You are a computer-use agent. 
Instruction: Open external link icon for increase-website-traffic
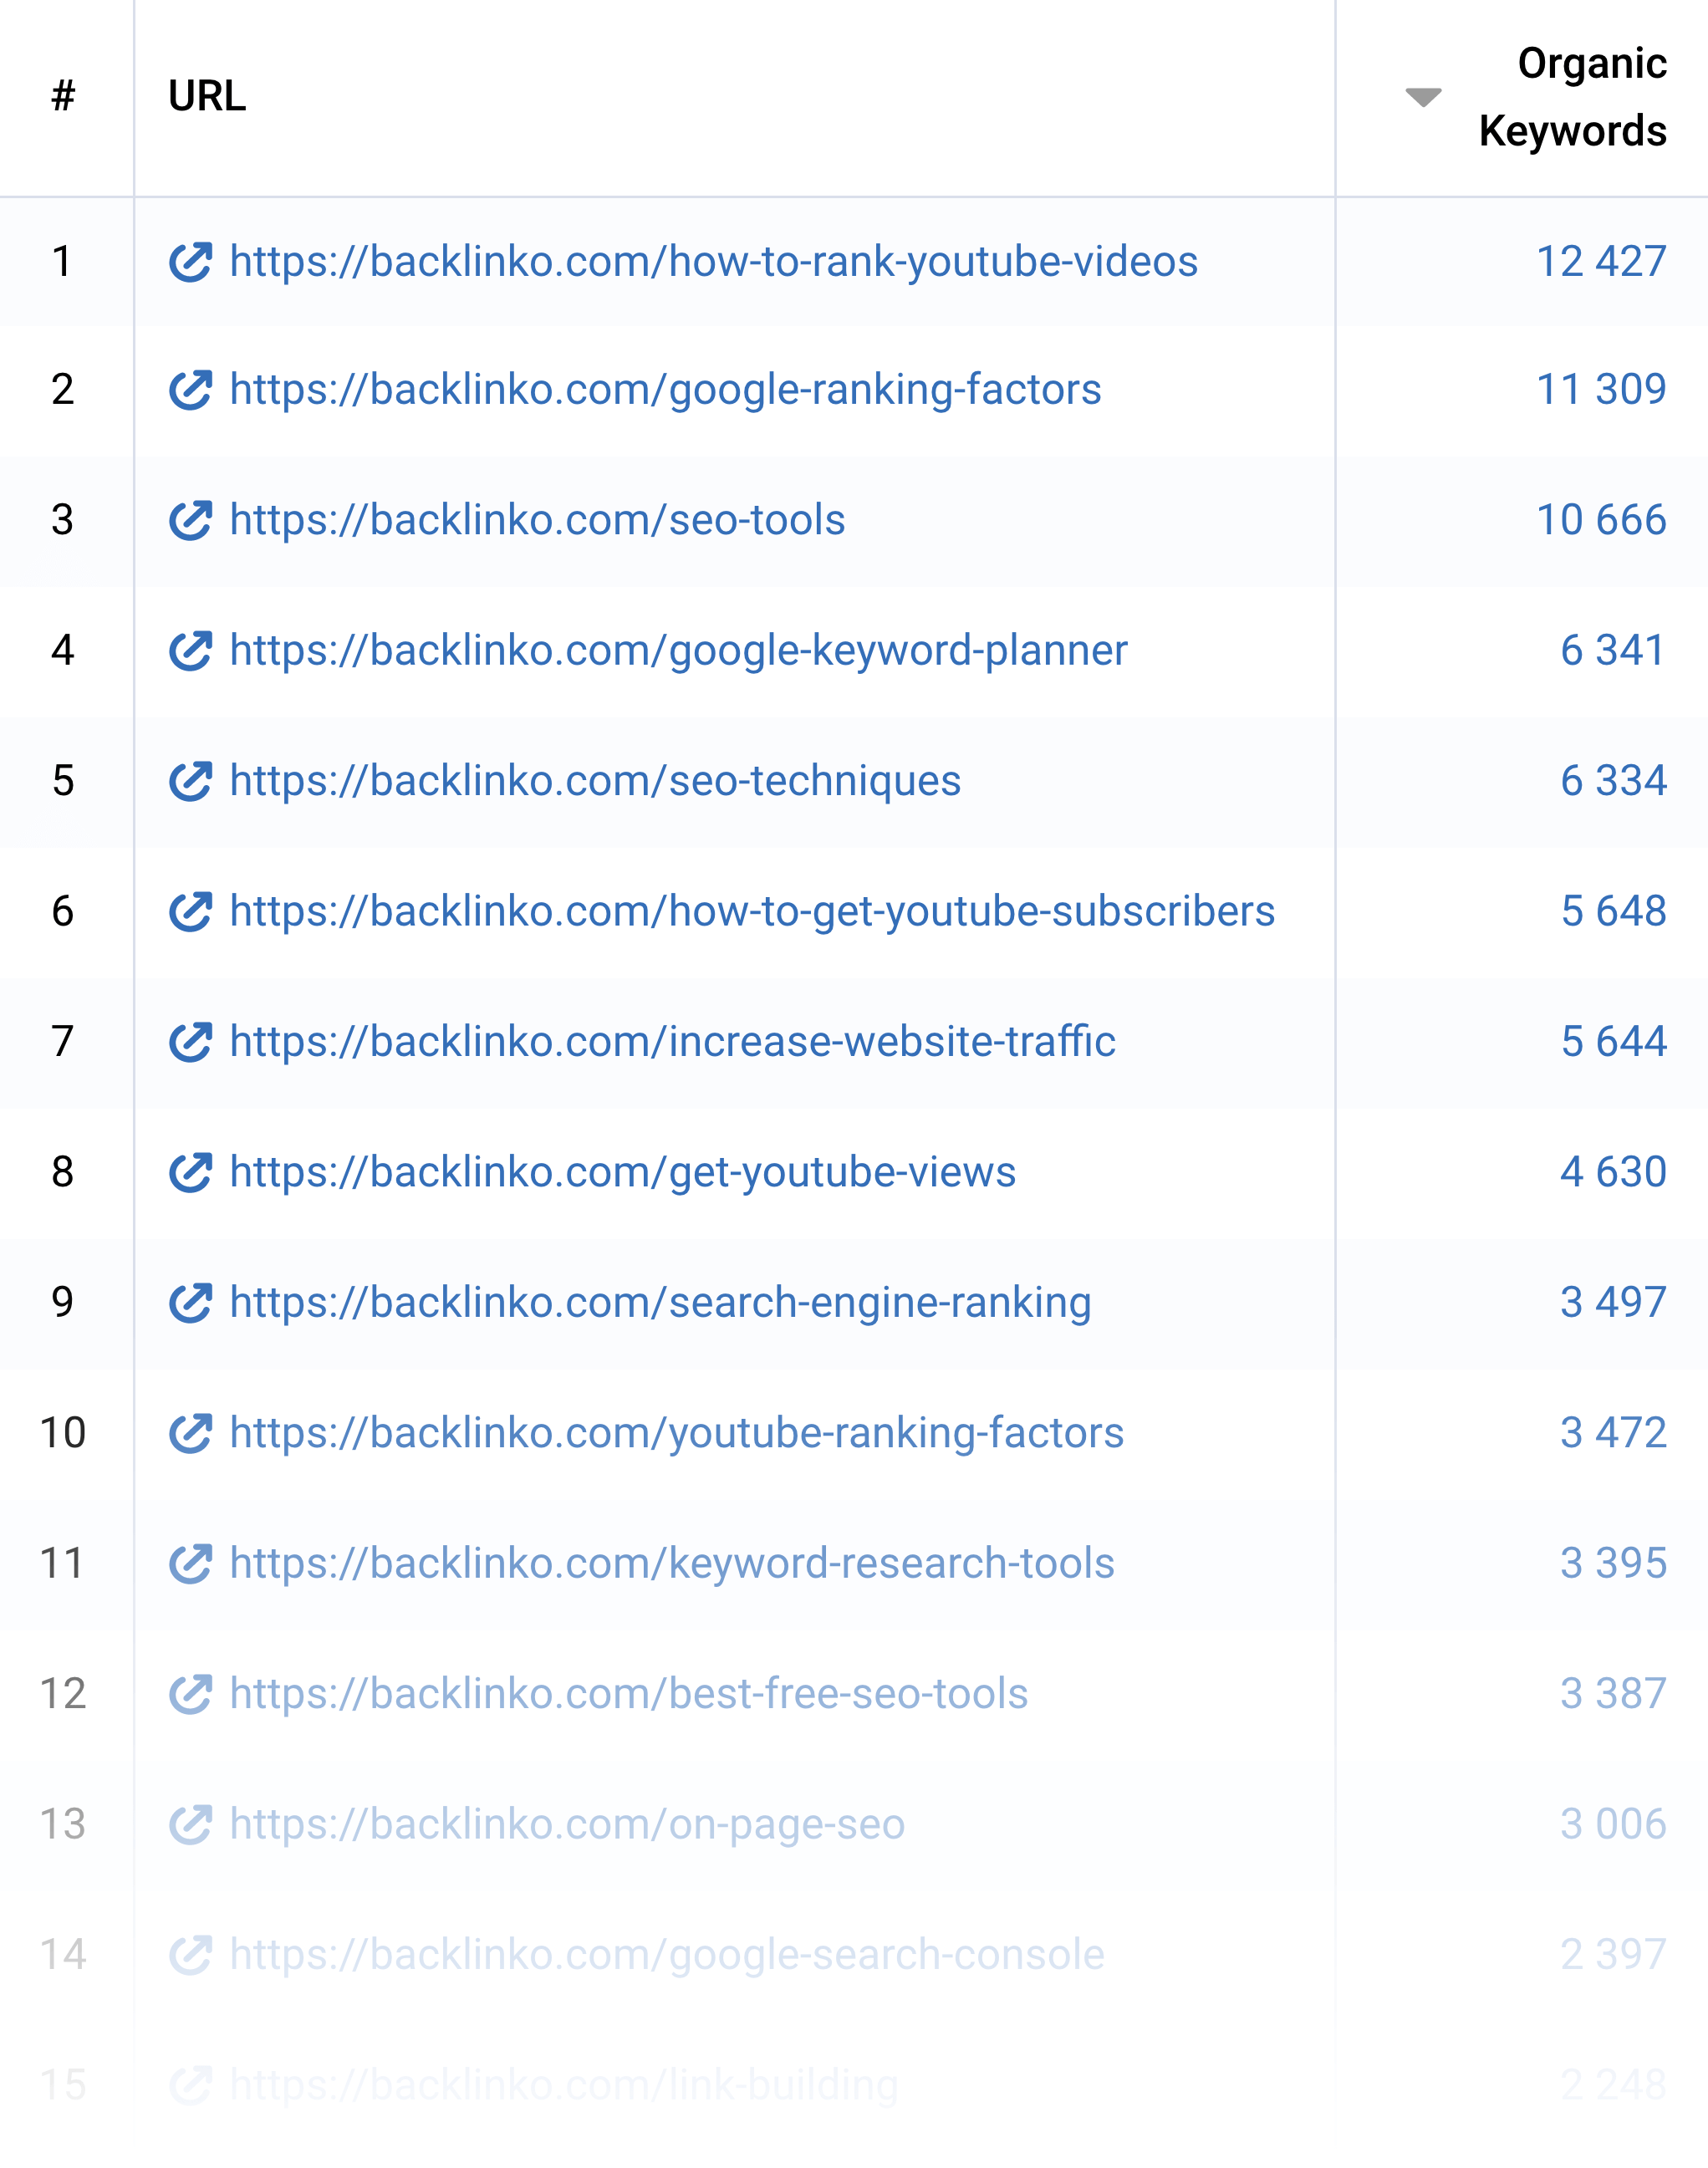[190, 1042]
